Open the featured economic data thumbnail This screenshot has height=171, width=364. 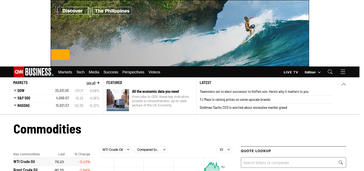118,100
